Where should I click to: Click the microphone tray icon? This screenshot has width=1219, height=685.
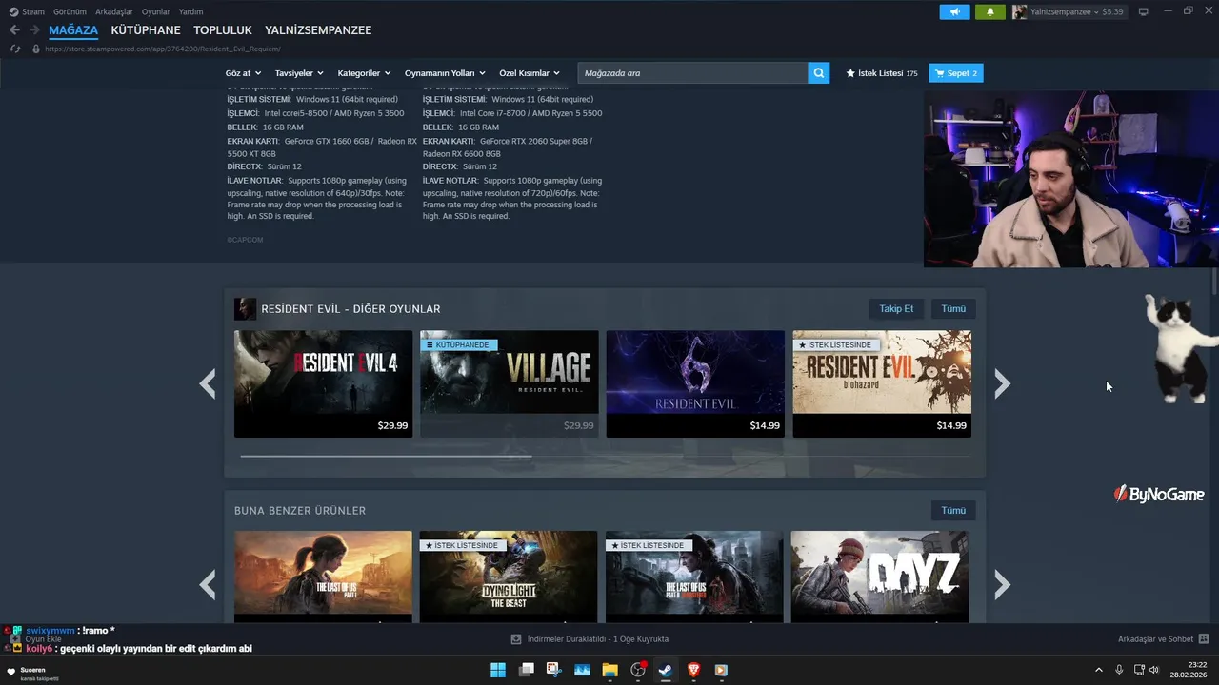click(1119, 670)
